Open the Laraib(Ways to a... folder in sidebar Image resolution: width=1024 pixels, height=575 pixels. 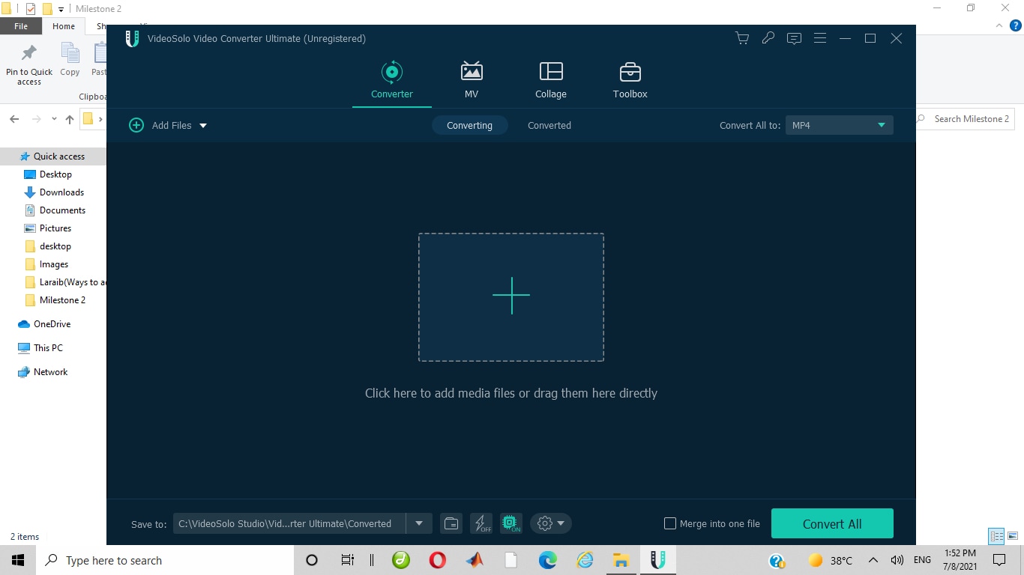click(65, 282)
